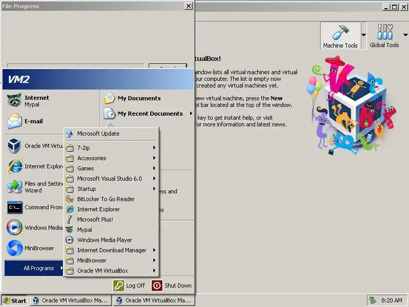Click Shut Down text label
The height and width of the screenshot is (307, 409).
pos(178,286)
